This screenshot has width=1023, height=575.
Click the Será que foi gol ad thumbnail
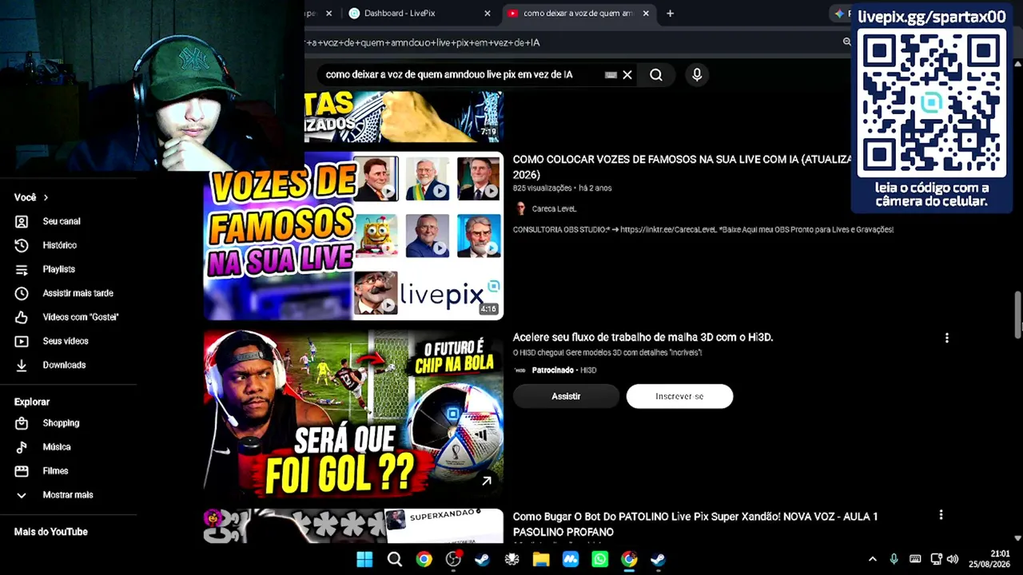(x=353, y=414)
